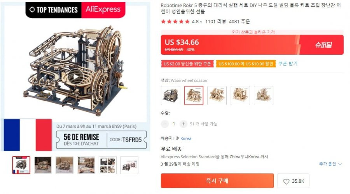Select the first gallery thumbnail with flag
Image resolution: width=350 pixels, height=194 pixels.
tap(21, 165)
